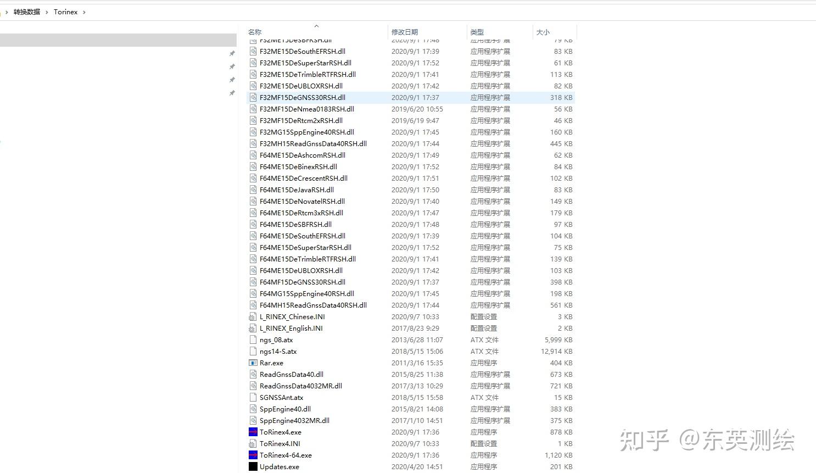Select the ngs14-S.atx file icon

pyautogui.click(x=253, y=351)
